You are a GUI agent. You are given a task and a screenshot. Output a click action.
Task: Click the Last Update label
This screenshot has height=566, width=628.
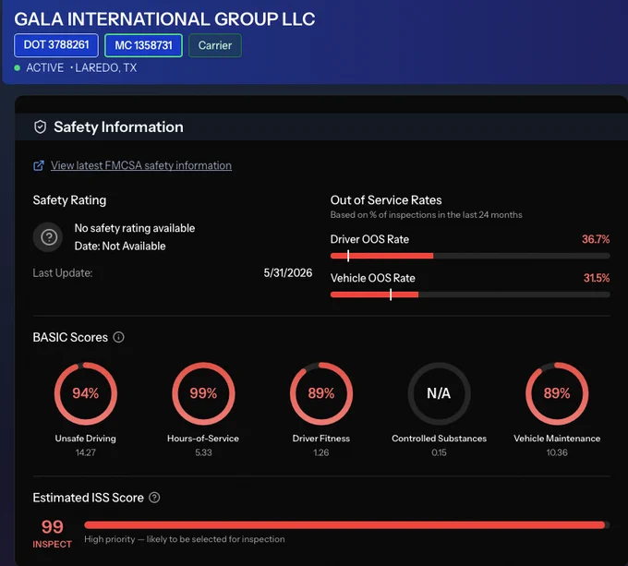coord(63,273)
